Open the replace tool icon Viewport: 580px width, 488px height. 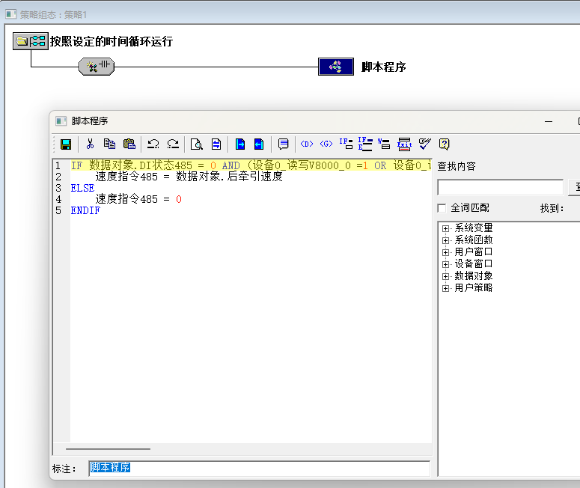(216, 144)
